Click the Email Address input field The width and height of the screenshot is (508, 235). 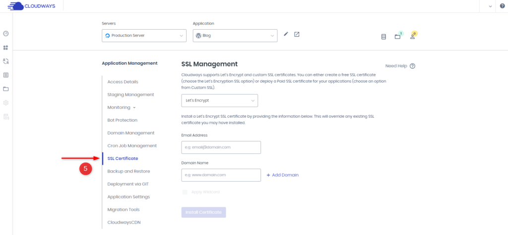coord(221,147)
